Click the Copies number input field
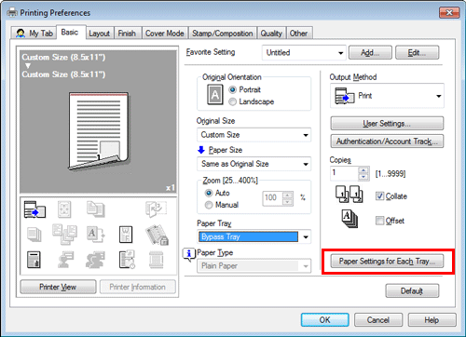This screenshot has width=466, height=337. coord(344,173)
